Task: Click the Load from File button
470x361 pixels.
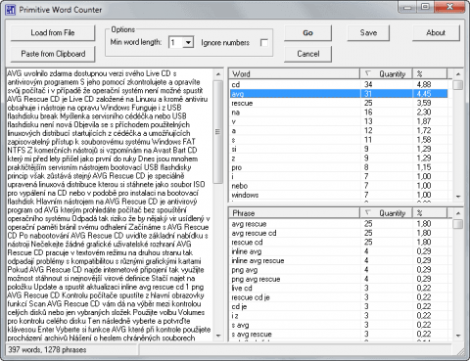Action: 53,33
